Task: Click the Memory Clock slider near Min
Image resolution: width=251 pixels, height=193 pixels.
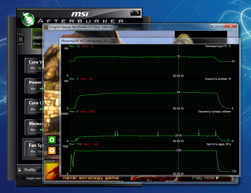Action: (x=41, y=130)
